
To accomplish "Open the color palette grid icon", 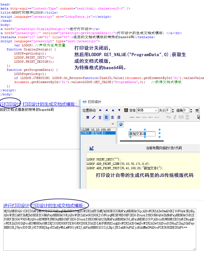I will coord(126,110).
